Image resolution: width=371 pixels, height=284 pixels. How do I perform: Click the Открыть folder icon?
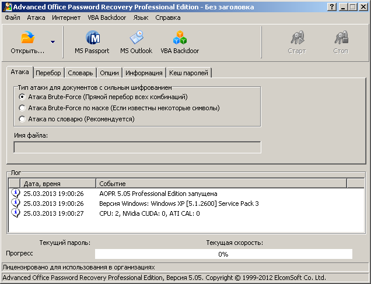(27, 37)
